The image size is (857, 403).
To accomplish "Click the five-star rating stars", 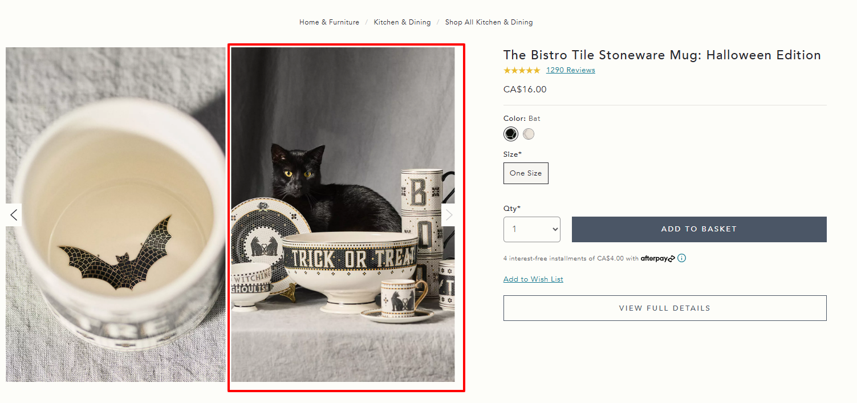I will pos(521,70).
